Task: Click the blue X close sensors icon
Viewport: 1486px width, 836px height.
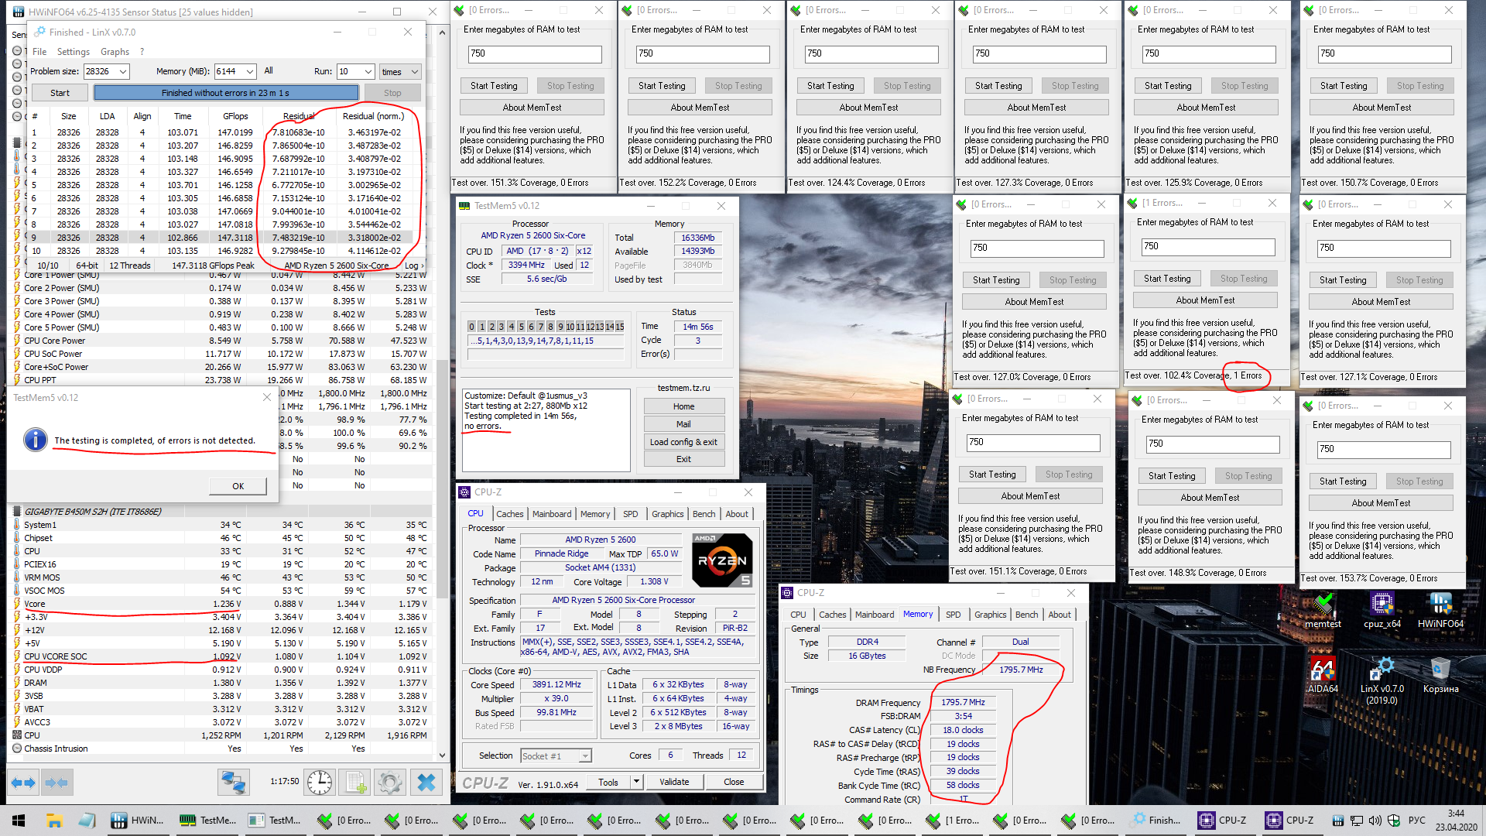Action: (x=426, y=783)
